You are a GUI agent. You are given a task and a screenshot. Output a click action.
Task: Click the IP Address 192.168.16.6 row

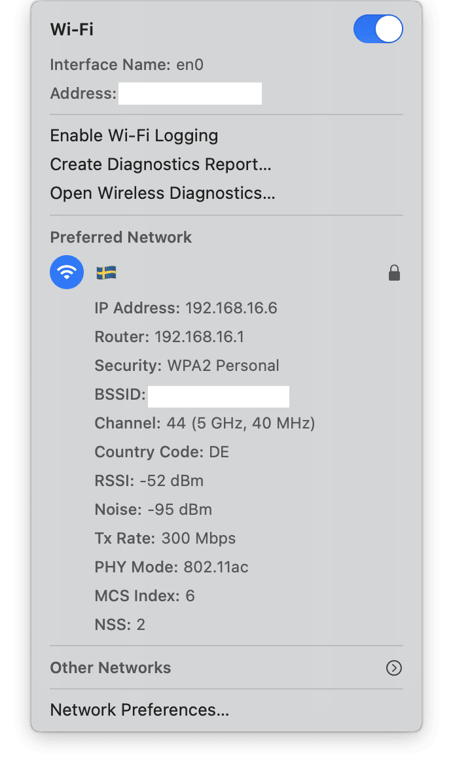[x=186, y=308]
